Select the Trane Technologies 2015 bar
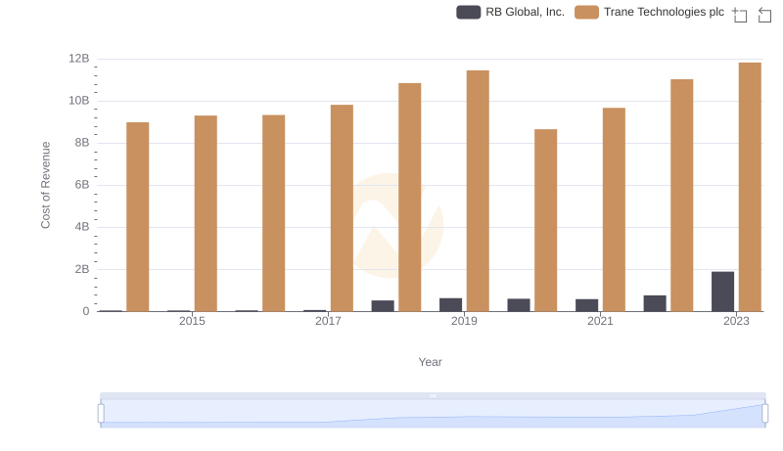The image size is (783, 451). 206,213
